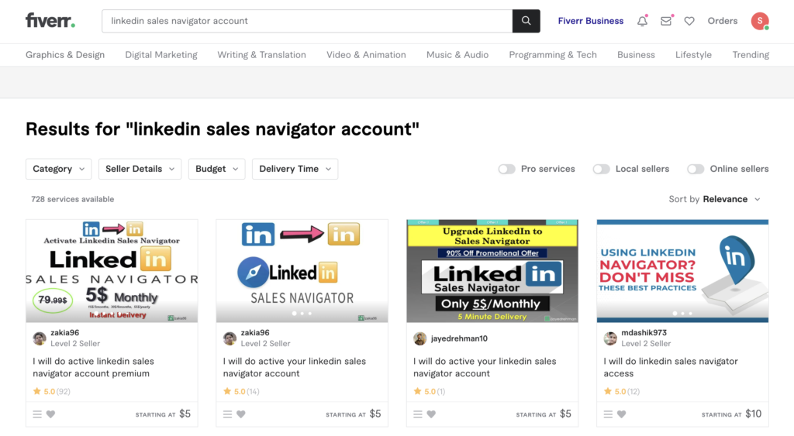Open saved lists heart icon in header

coord(689,21)
